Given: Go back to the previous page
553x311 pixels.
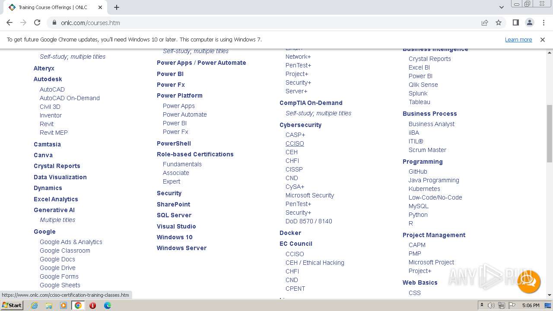Looking at the screenshot, I should pos(10,22).
